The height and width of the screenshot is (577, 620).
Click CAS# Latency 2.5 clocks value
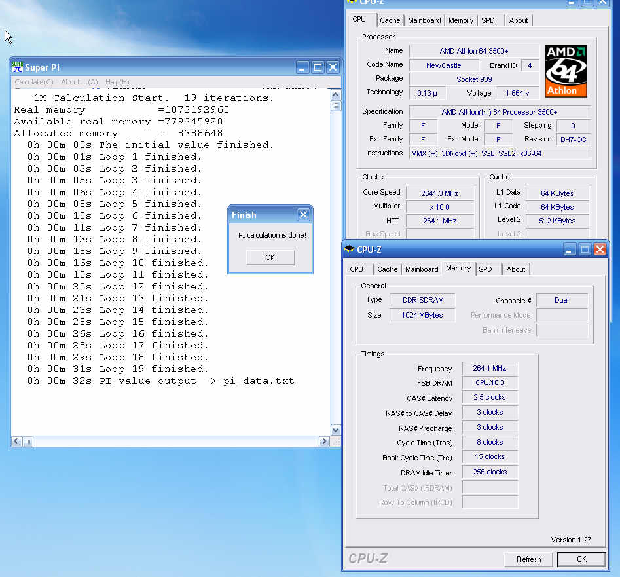490,397
